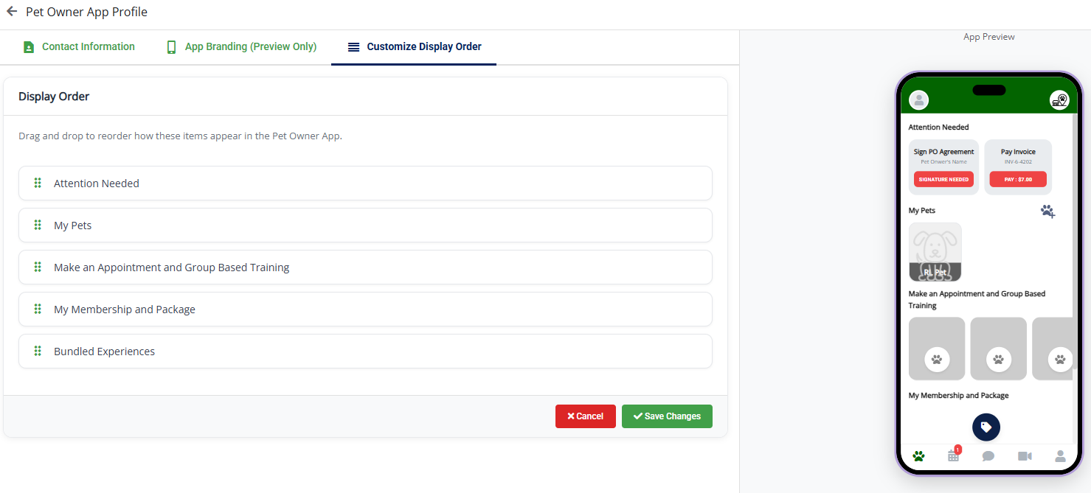Click the drag handle for Bundled Experiences

(x=38, y=352)
